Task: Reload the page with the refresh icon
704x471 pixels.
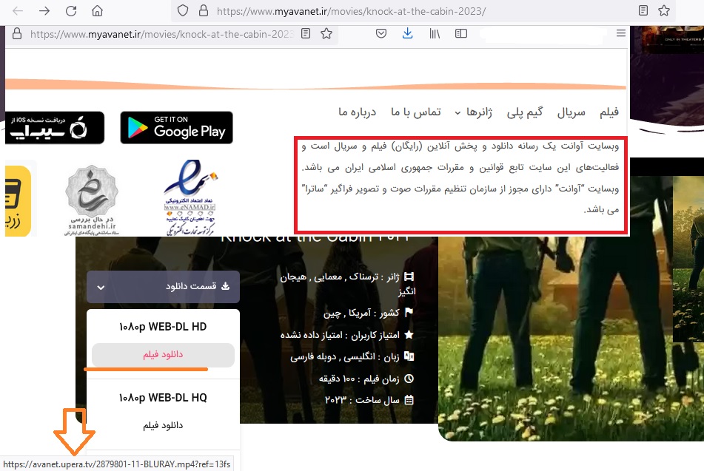Action: point(71,11)
